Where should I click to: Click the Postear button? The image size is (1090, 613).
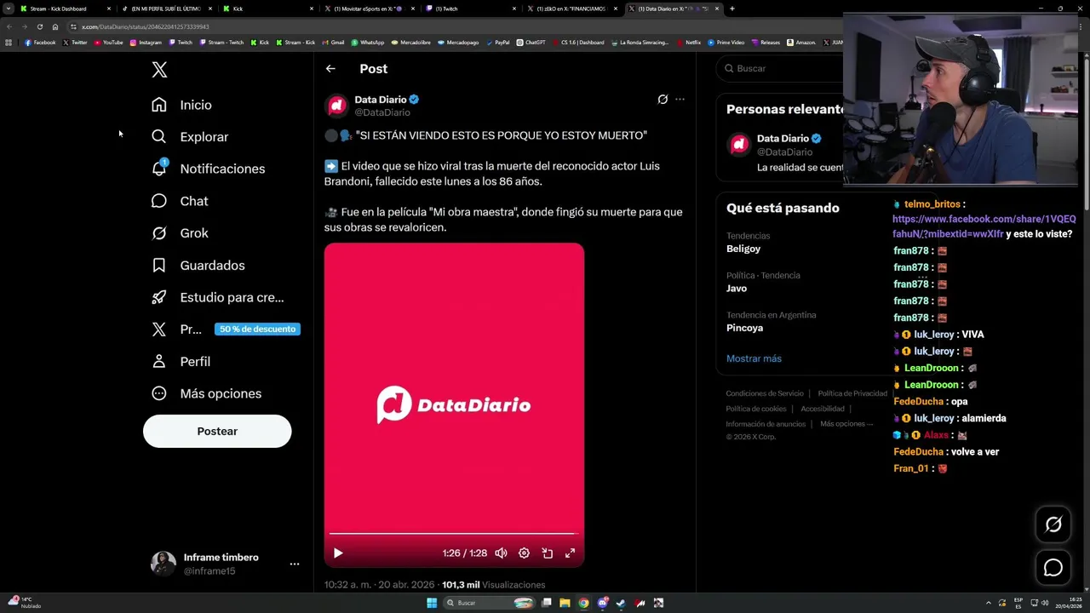click(x=217, y=432)
